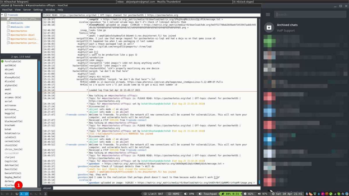Switch to the hexchat Telegram i3 tab
The height and width of the screenshot is (196, 349).
tap(58, 2)
